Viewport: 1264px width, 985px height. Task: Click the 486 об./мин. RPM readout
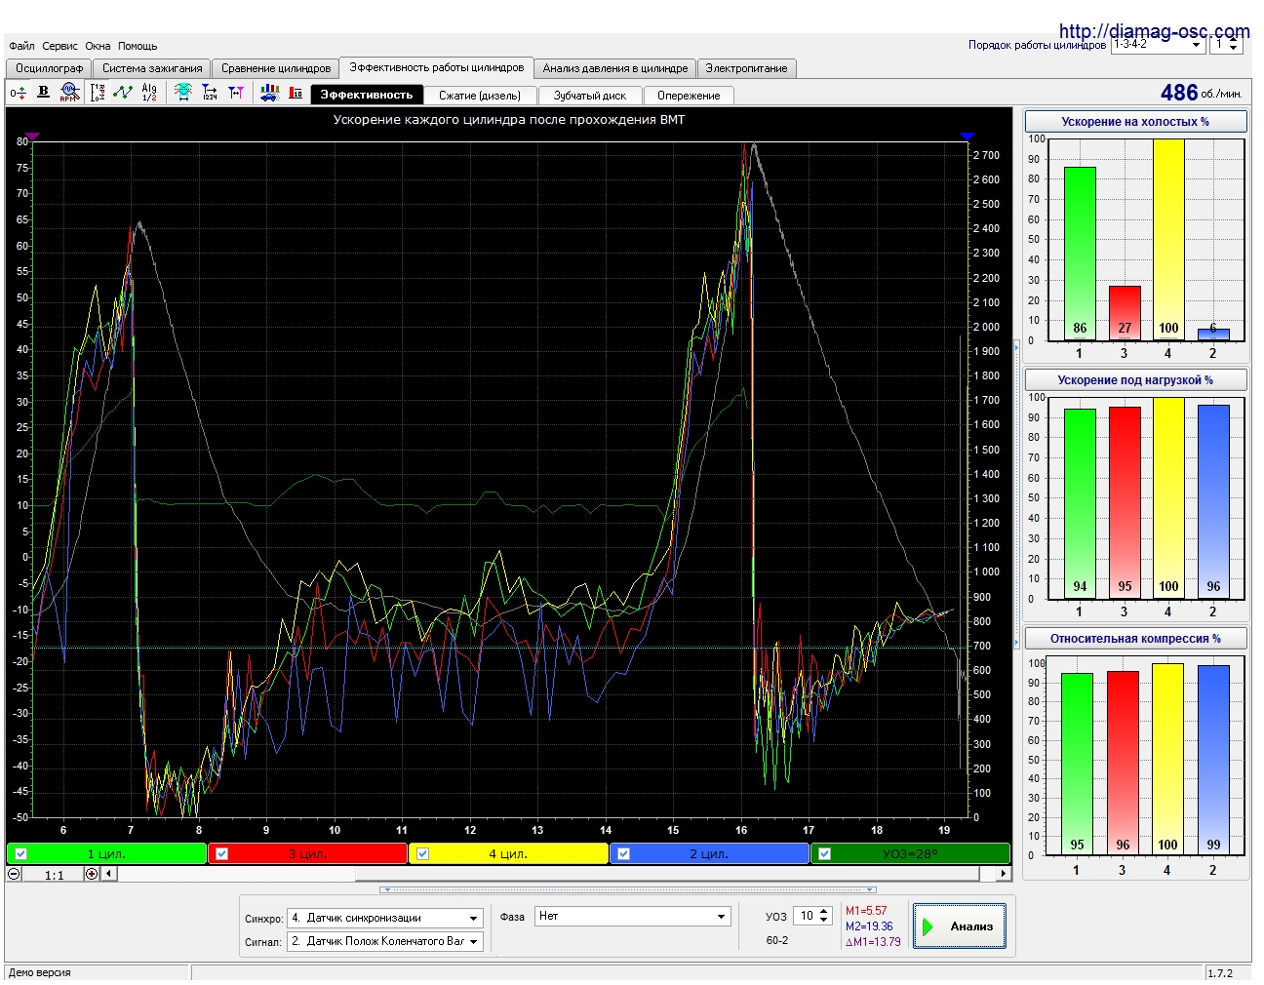1201,93
